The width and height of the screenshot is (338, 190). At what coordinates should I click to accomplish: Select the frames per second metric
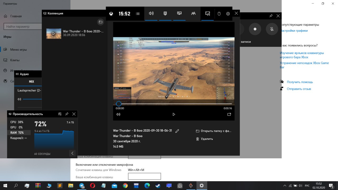coord(19,138)
